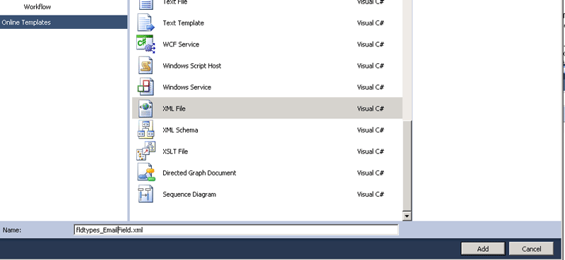
Task: Click the XML File label
Action: (x=174, y=109)
